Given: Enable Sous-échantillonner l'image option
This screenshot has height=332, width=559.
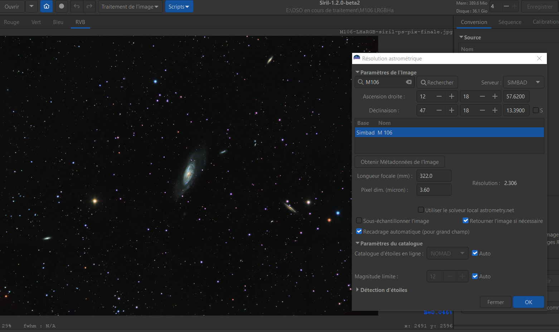Looking at the screenshot, I should coord(359,221).
